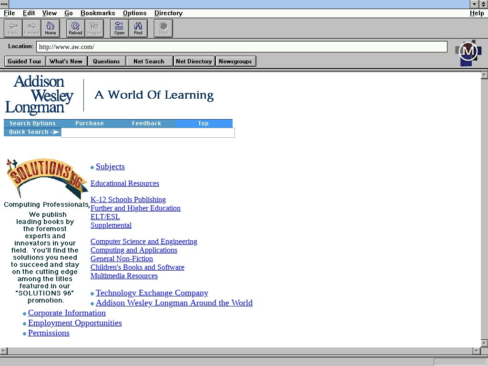Open the Employment Opportunities link
The image size is (488, 366).
click(x=75, y=323)
